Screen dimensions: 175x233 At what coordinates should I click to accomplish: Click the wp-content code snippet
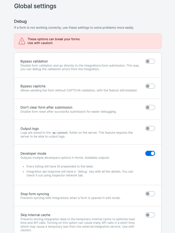61,133
